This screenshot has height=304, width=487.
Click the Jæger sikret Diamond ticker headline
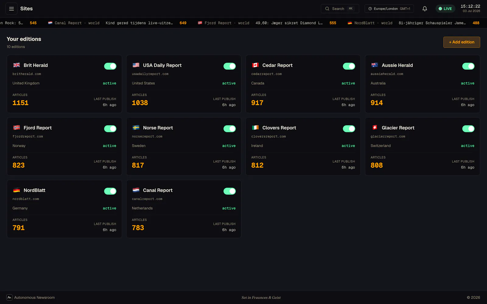click(x=289, y=23)
